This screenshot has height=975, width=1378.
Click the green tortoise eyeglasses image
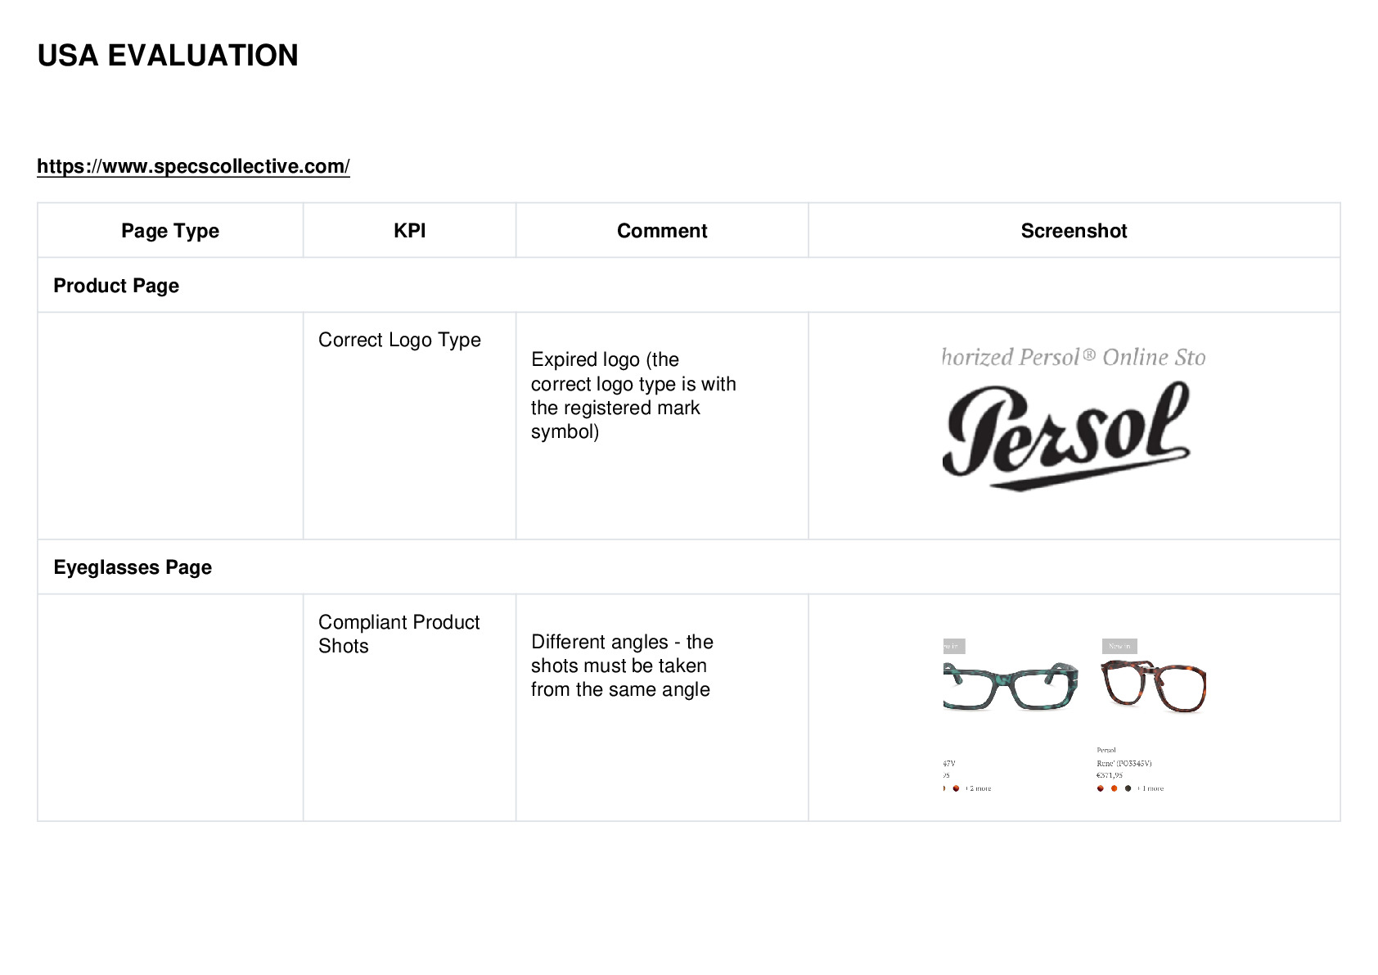(1011, 685)
